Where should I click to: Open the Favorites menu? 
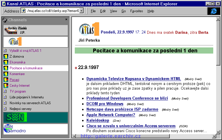coord(137,11)
